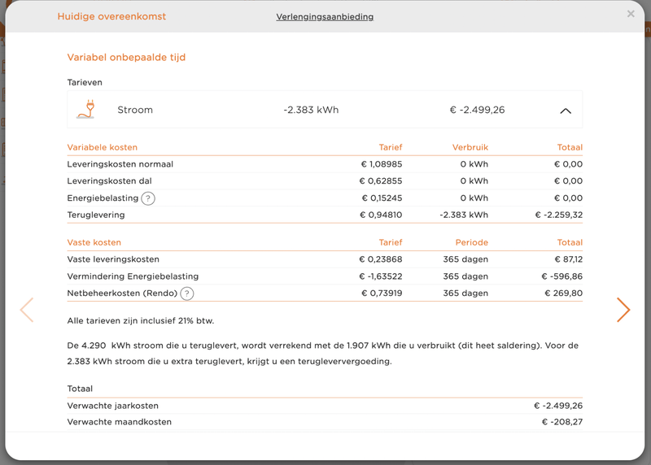
Task: Click the € 87,12 total value
Action: tap(569, 259)
